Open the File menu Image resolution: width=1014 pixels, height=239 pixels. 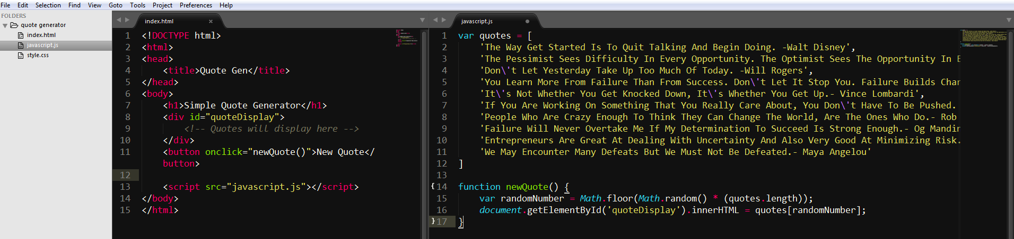(5, 5)
